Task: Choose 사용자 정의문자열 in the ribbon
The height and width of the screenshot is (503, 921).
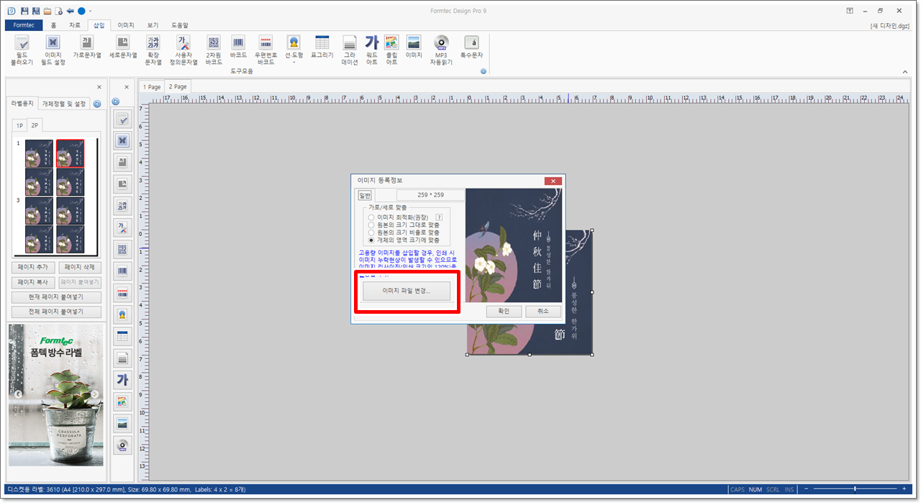Action: (x=183, y=50)
